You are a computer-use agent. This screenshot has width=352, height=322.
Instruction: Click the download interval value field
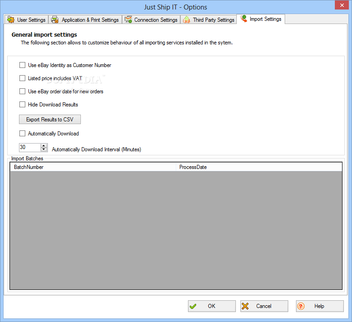[x=30, y=147]
